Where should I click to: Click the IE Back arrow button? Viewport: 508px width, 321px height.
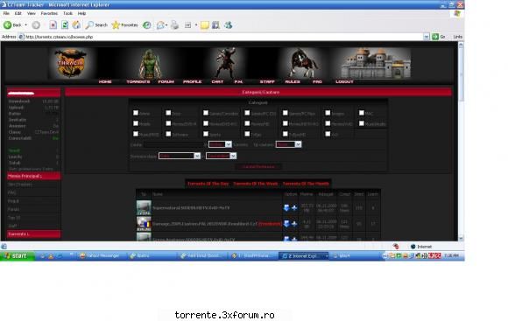point(8,24)
